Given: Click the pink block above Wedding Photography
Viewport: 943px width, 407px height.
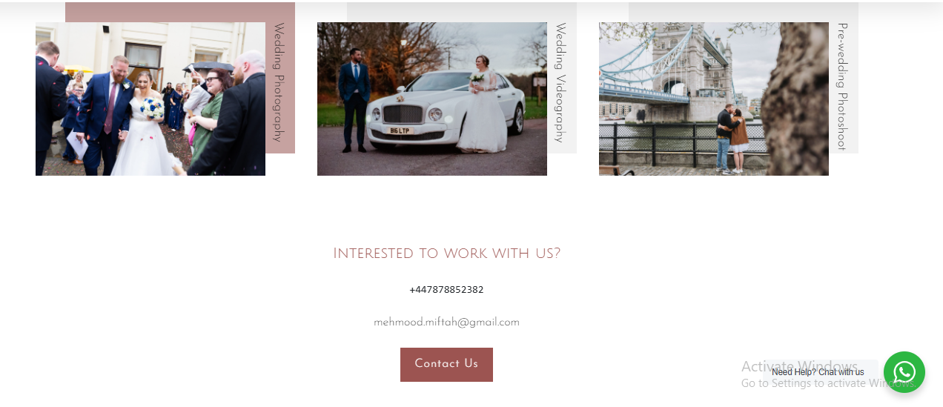Looking at the screenshot, I should [180, 12].
